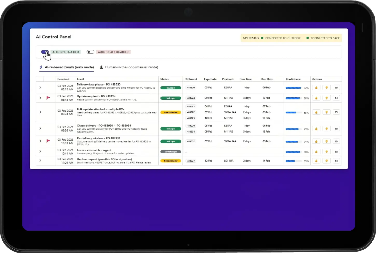Click the red flag on Update required row

(48, 98)
